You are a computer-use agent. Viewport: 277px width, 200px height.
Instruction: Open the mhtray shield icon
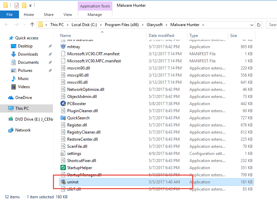(x=63, y=46)
